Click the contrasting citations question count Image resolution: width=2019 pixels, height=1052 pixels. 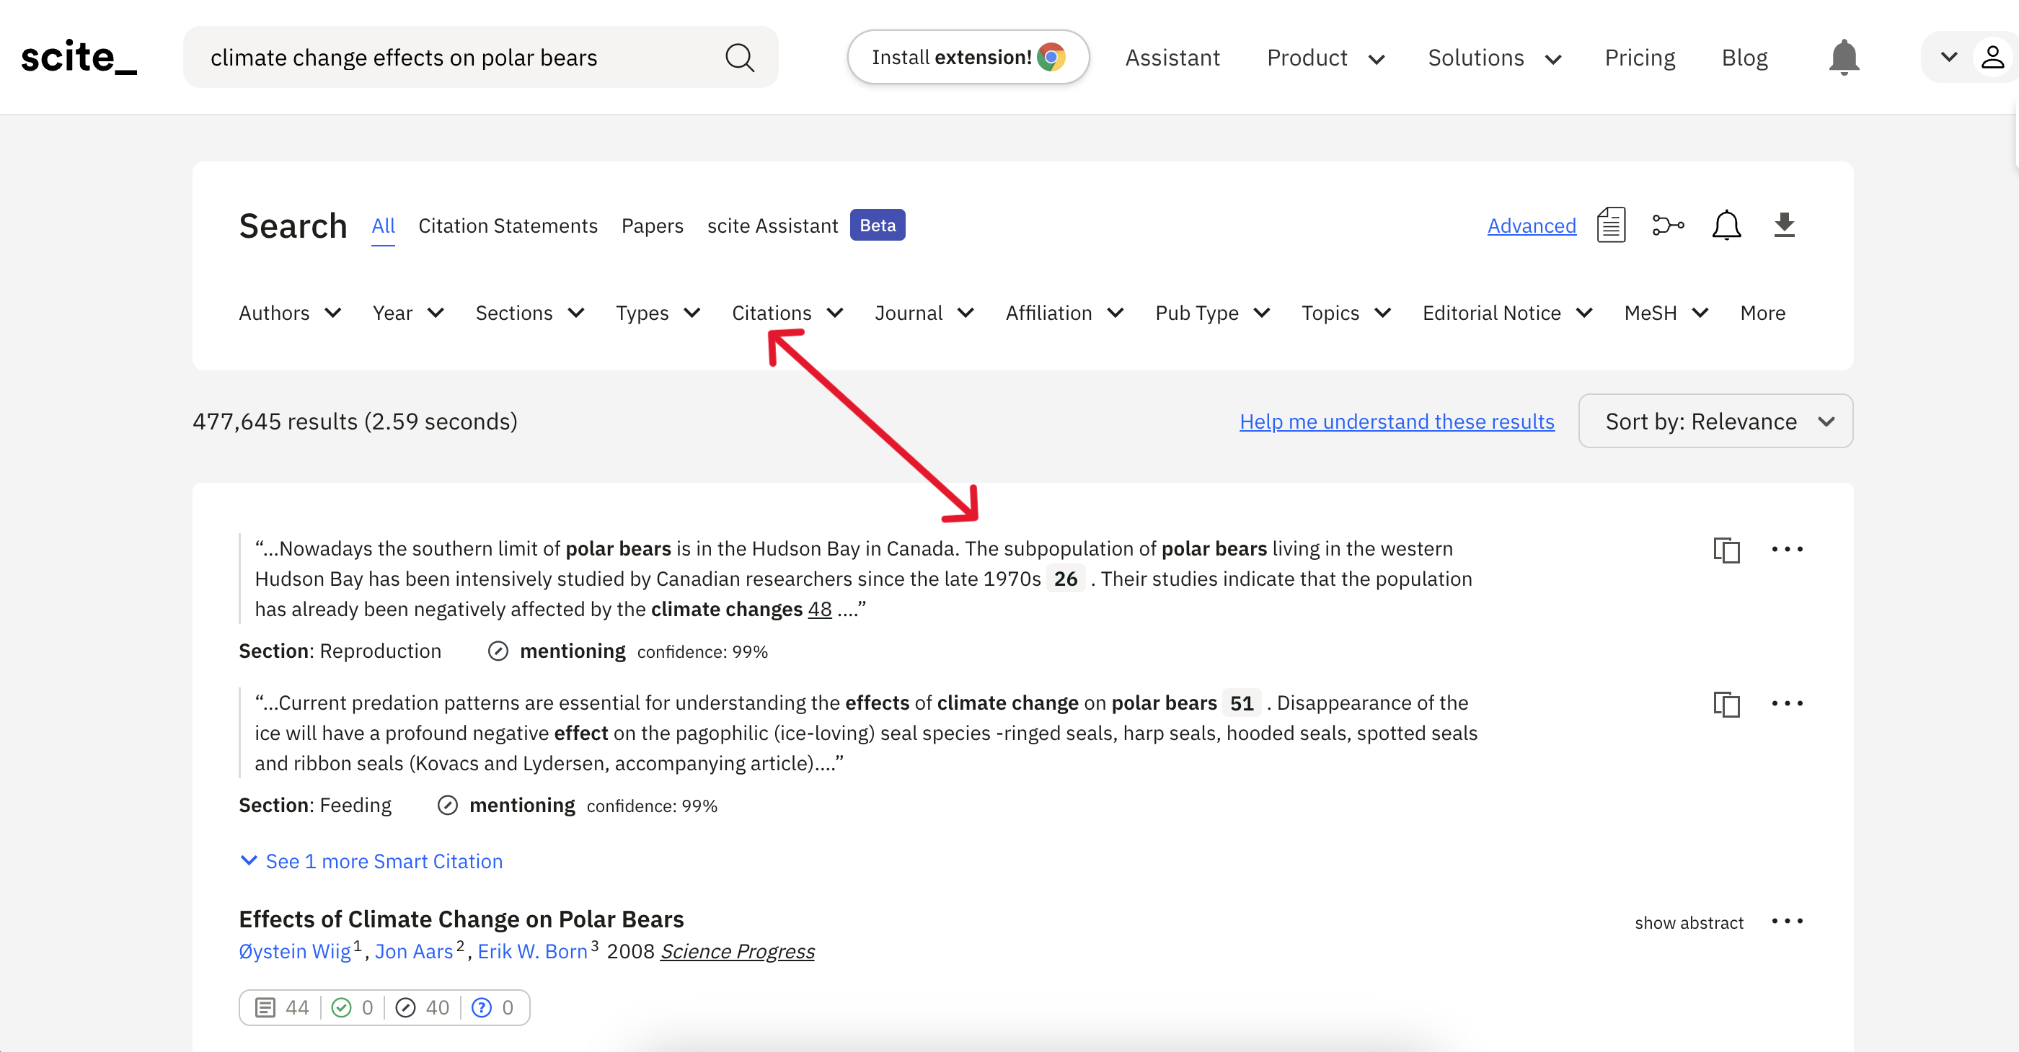pyautogui.click(x=492, y=1007)
